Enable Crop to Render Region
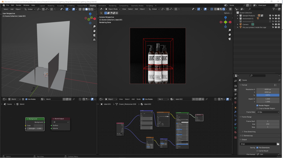This screenshot has width=283, height=158. pos(257,108)
